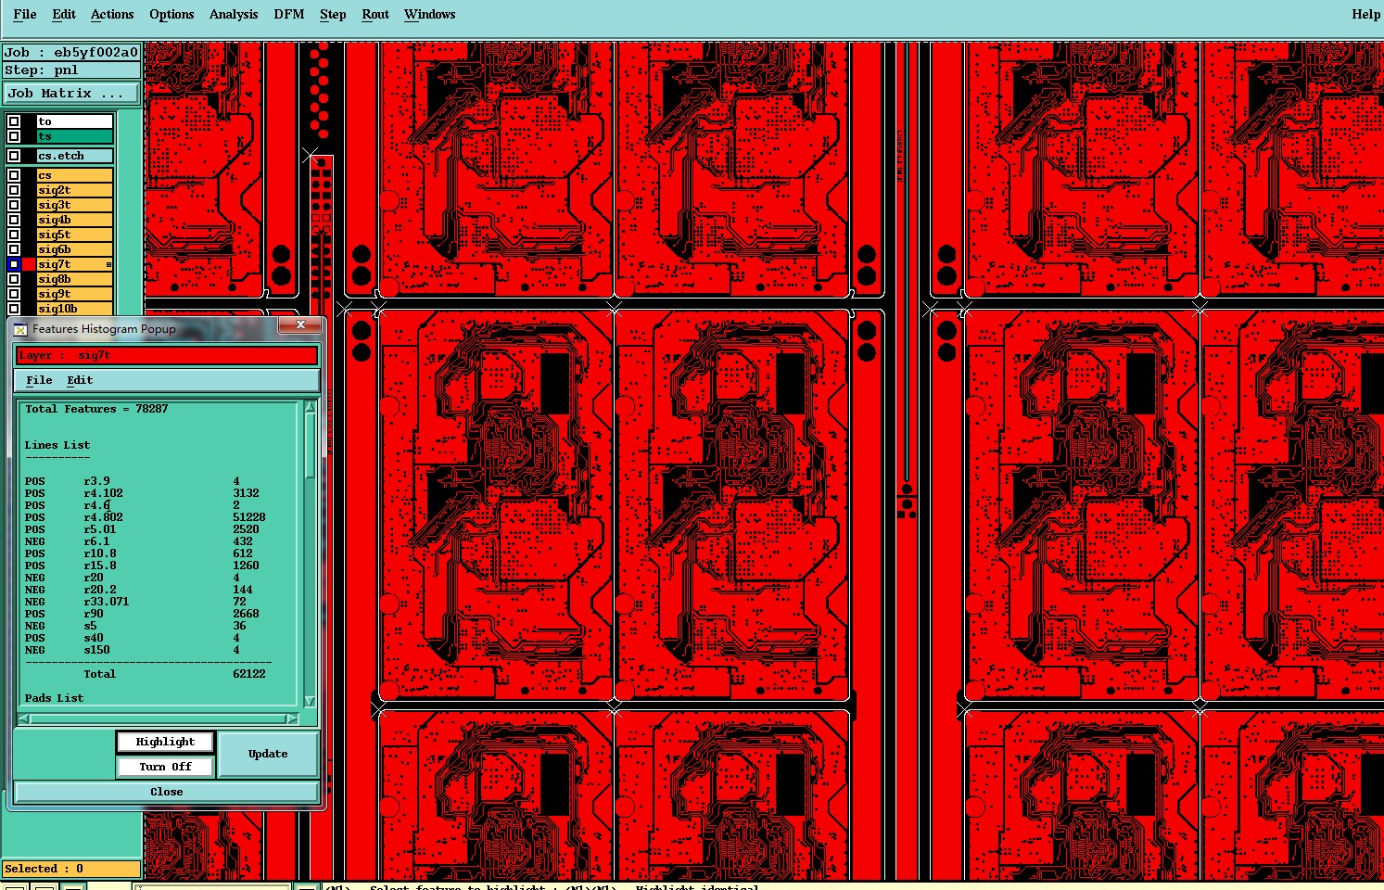Select the POS r90 line entry
Image resolution: width=1384 pixels, height=890 pixels.
142,614
